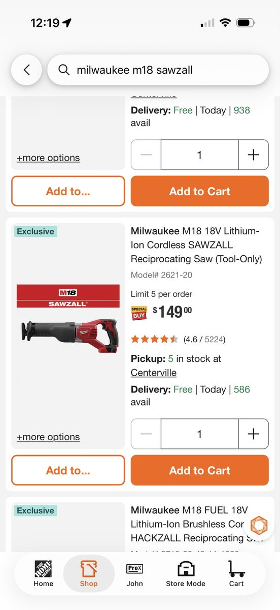
Task: Expand +more options for SAWZALL
Action: [x=48, y=437]
